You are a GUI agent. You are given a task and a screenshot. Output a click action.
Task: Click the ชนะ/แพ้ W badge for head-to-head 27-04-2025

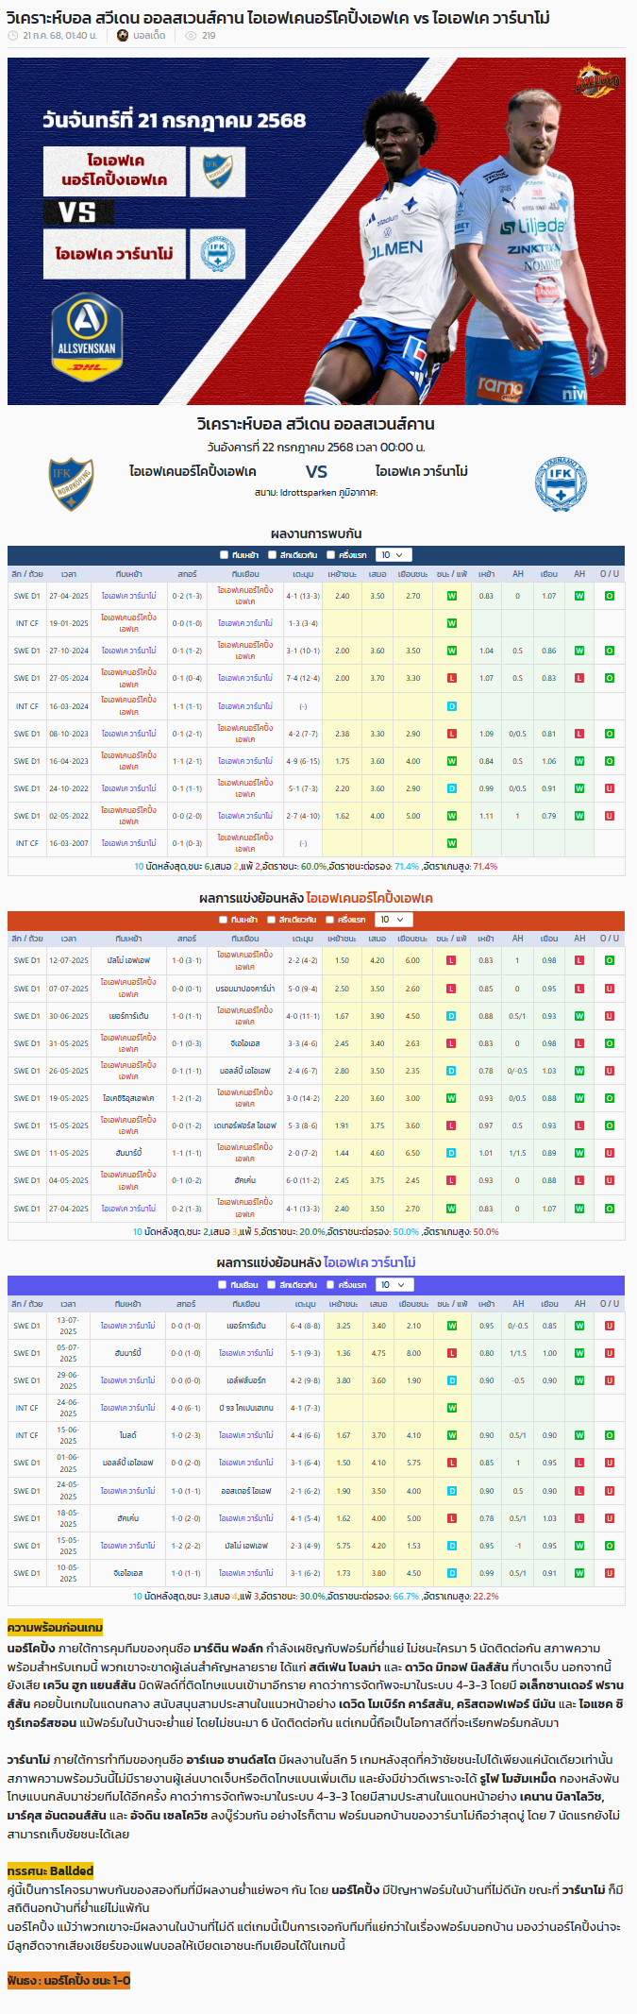[452, 596]
